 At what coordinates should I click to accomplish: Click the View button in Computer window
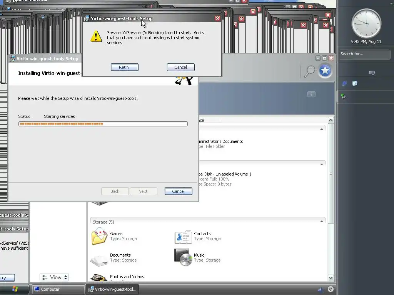pyautogui.click(x=52, y=277)
